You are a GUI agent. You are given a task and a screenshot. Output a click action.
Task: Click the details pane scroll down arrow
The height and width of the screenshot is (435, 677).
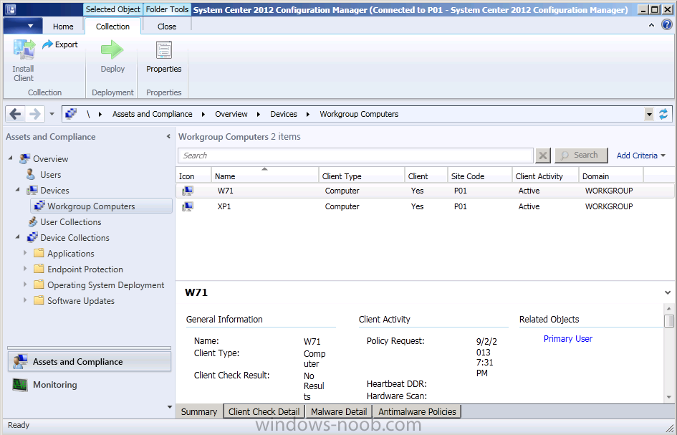(669, 397)
